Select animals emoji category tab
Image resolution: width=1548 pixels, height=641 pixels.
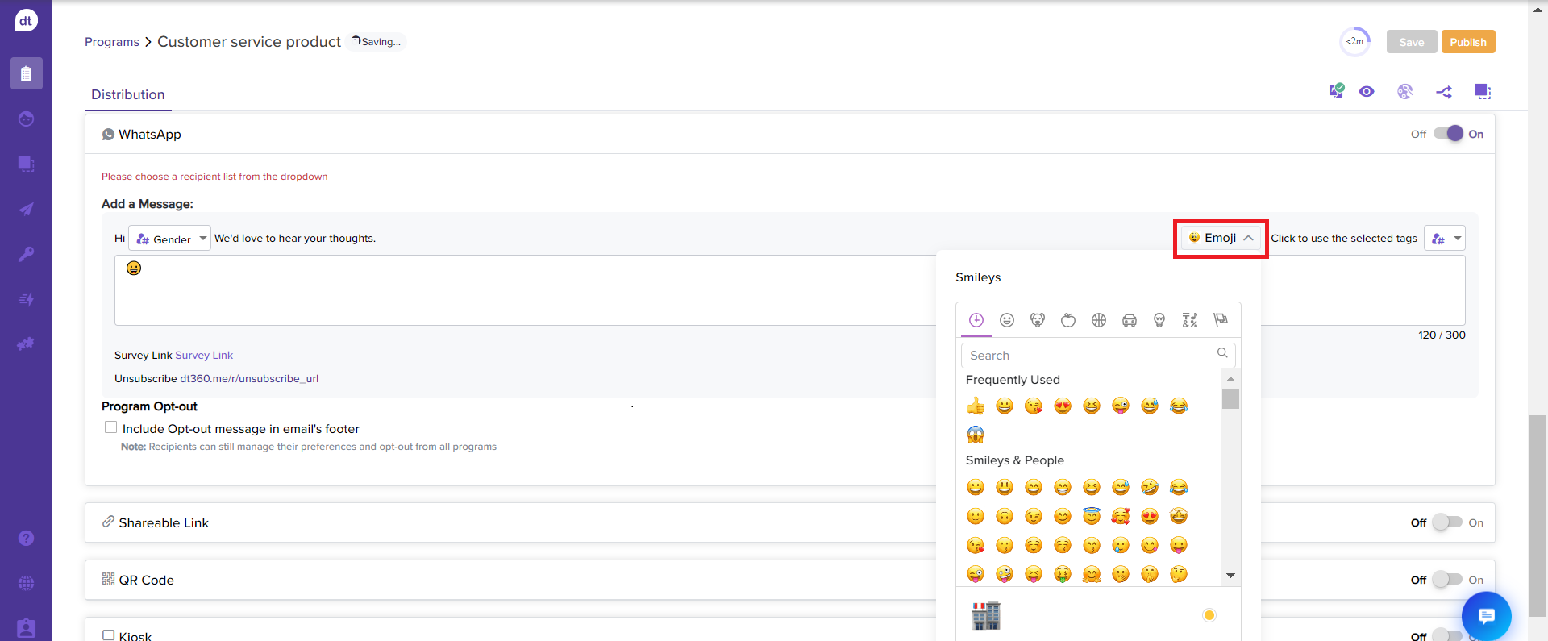tap(1038, 320)
